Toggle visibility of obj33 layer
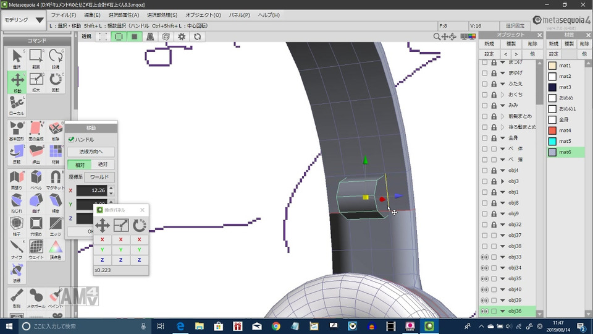Viewport: 593px width, 334px height. click(x=484, y=257)
